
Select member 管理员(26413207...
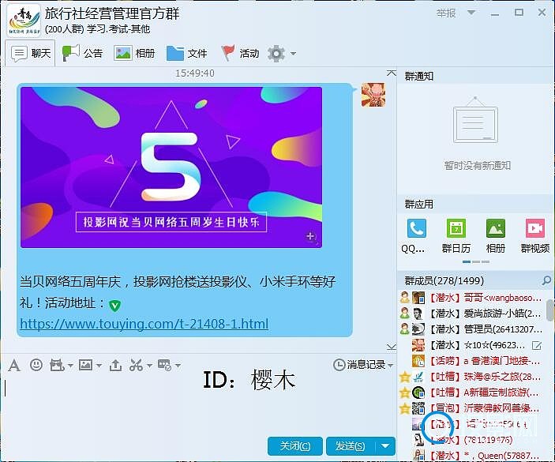pyautogui.click(x=474, y=329)
